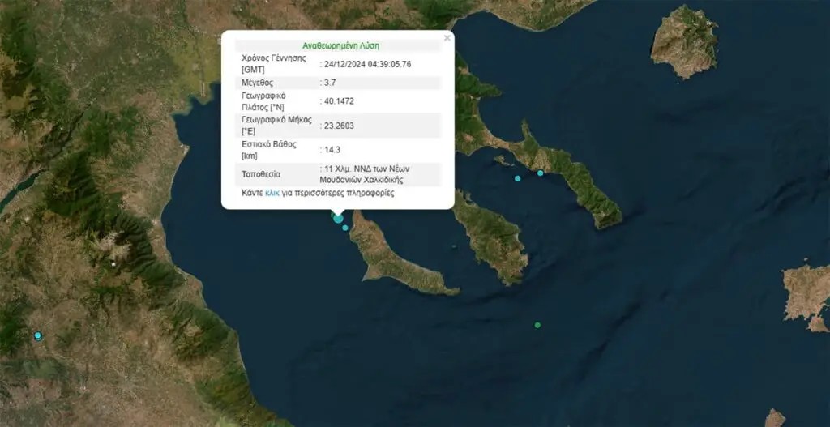The width and height of the screenshot is (830, 427).
Task: Close the earthquake info popup
Action: coord(447,37)
